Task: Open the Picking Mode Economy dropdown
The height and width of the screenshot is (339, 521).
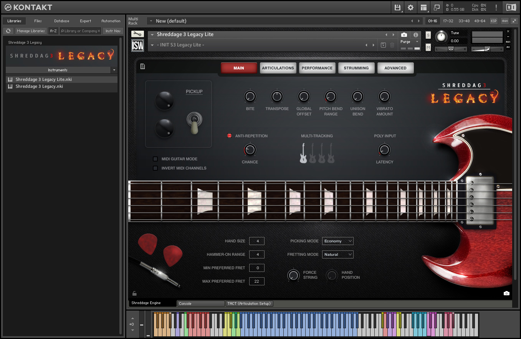Action: tap(338, 241)
